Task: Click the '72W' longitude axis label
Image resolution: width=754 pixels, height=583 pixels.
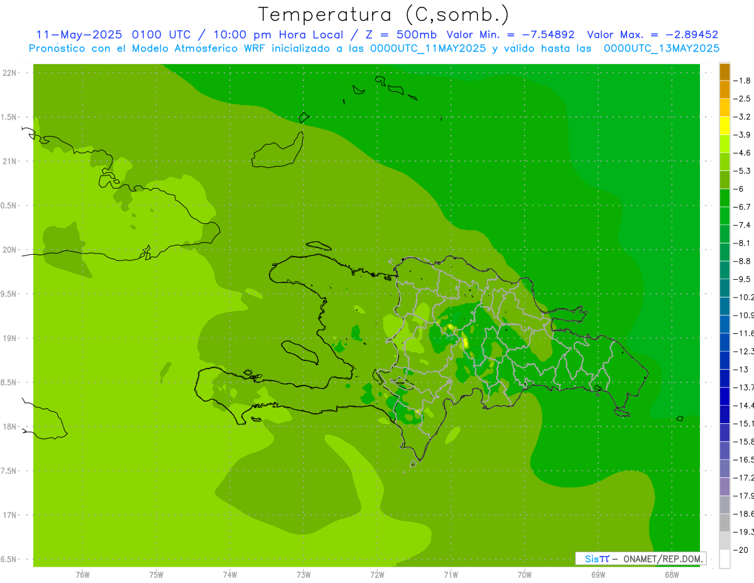Action: pyautogui.click(x=377, y=575)
